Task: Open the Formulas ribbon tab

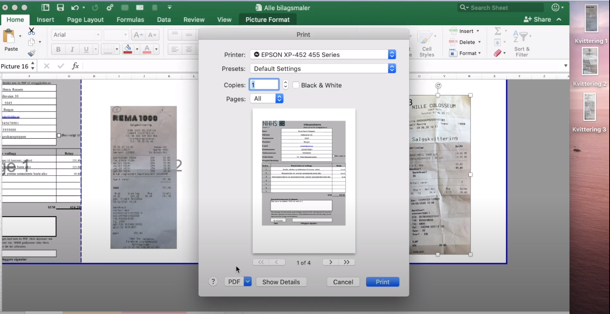Action: [130, 19]
